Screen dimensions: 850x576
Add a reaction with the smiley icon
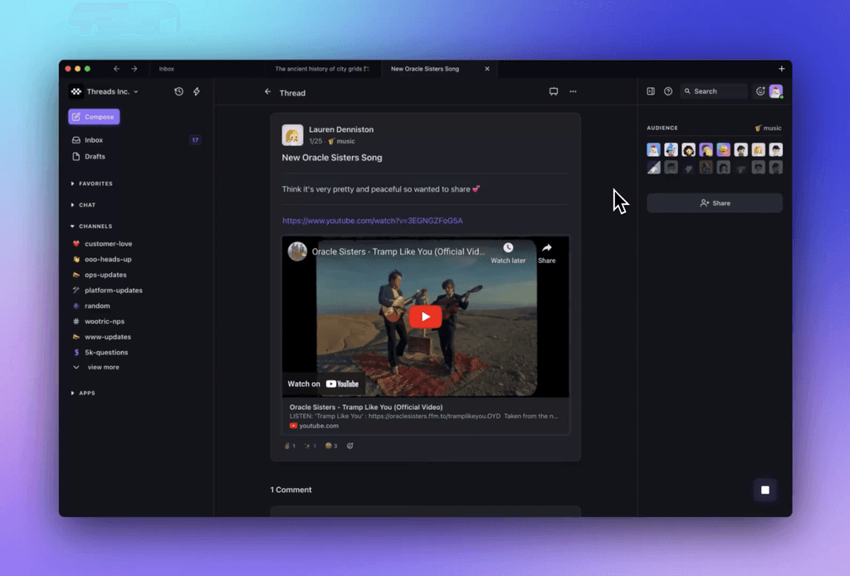coord(350,446)
